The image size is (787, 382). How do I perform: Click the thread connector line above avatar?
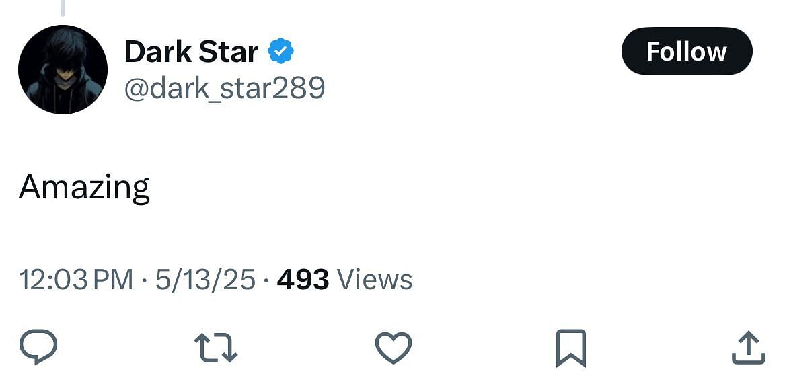[x=63, y=7]
